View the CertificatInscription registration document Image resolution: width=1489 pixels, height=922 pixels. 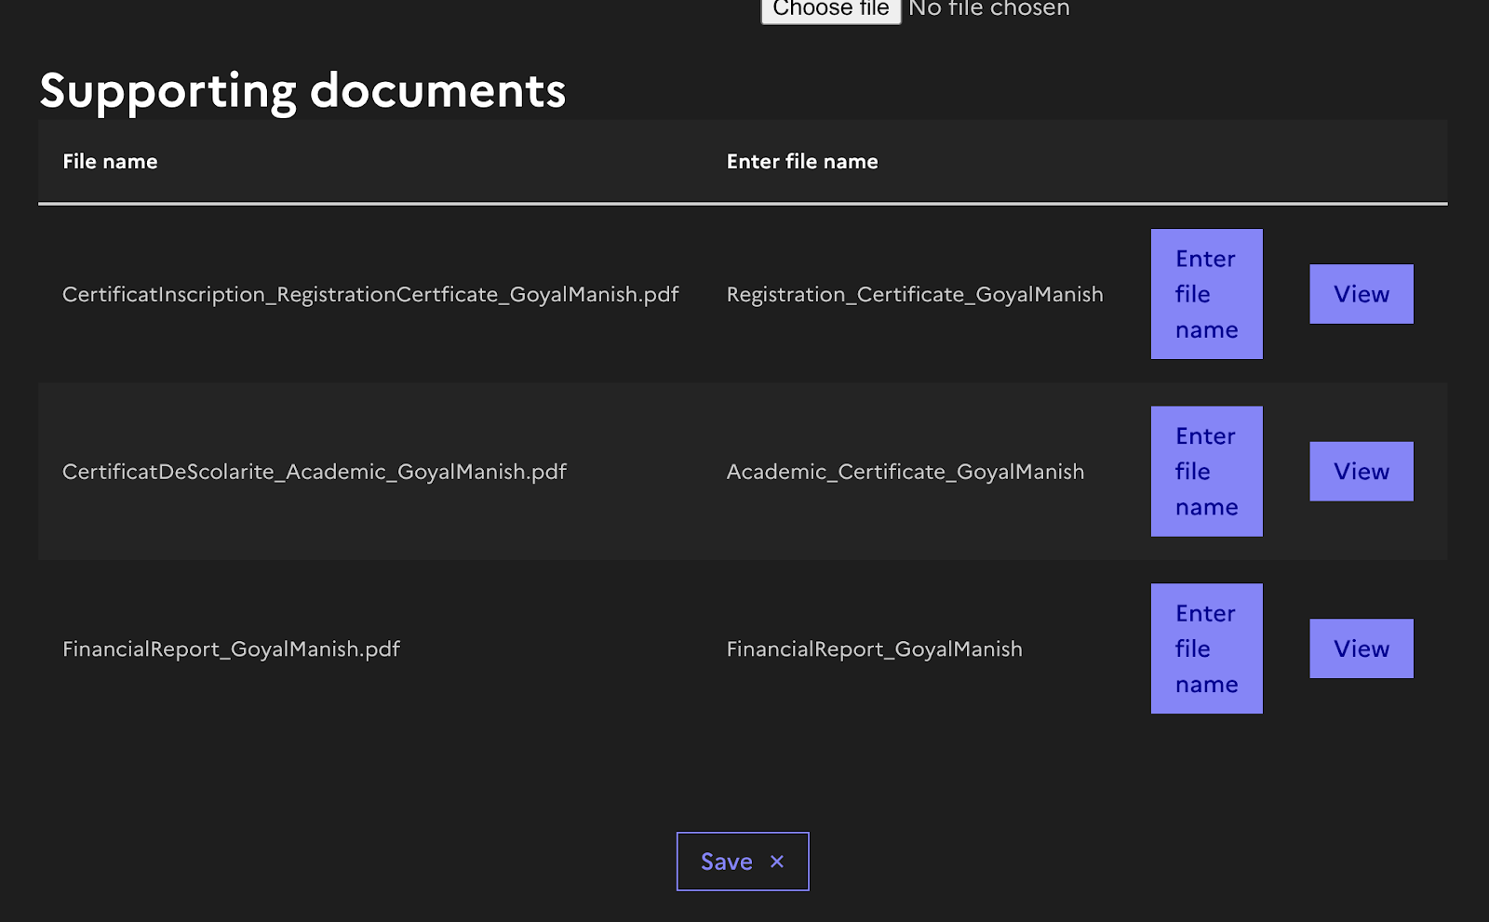[1361, 294]
